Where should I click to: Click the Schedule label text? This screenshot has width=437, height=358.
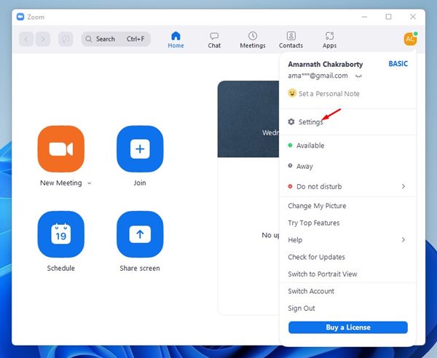60,268
